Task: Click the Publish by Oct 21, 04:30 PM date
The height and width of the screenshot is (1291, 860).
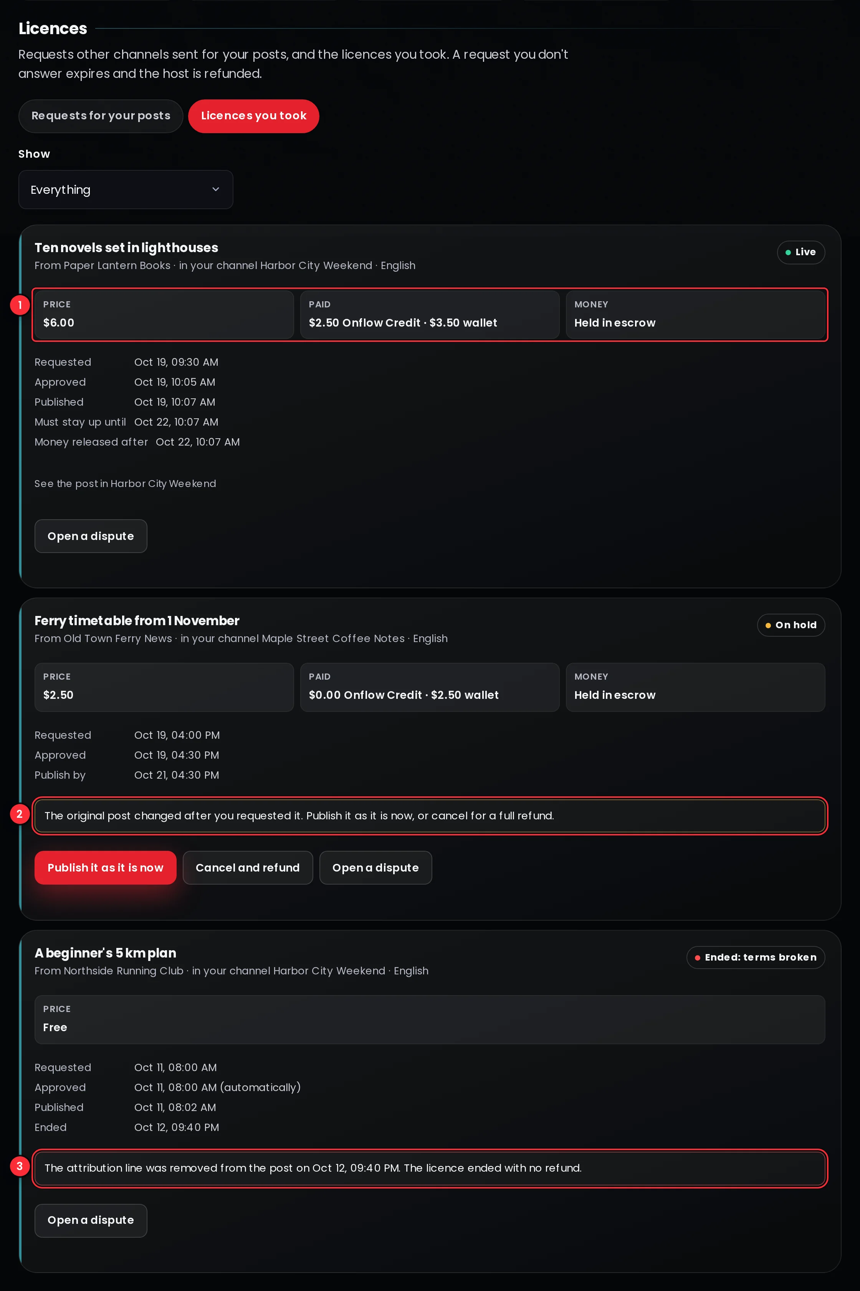Action: click(x=177, y=774)
